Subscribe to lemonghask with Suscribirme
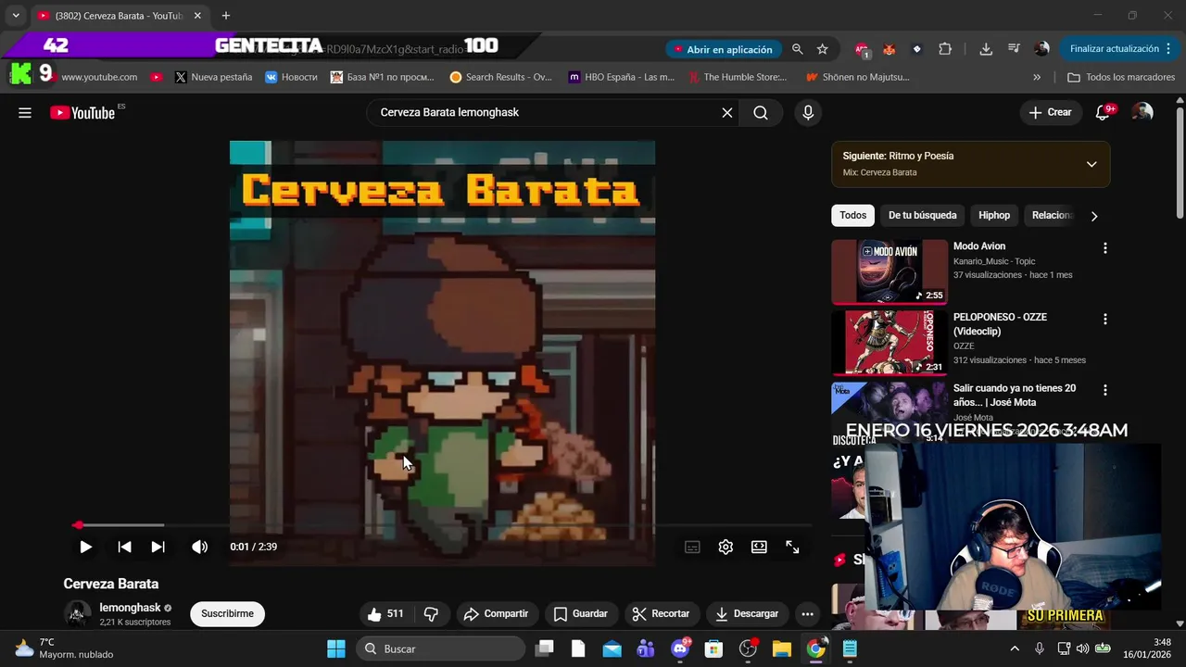Image resolution: width=1186 pixels, height=667 pixels. click(x=227, y=613)
